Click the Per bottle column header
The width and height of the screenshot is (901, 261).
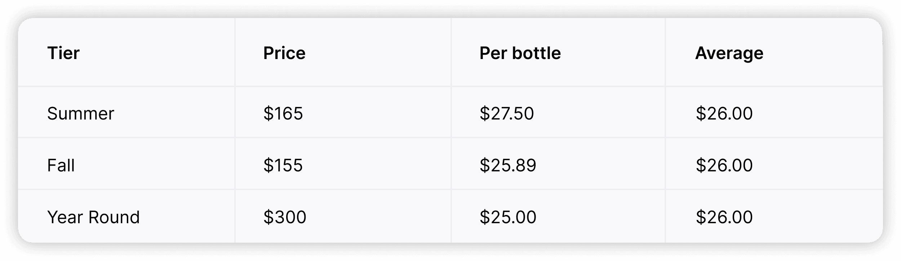pyautogui.click(x=520, y=53)
